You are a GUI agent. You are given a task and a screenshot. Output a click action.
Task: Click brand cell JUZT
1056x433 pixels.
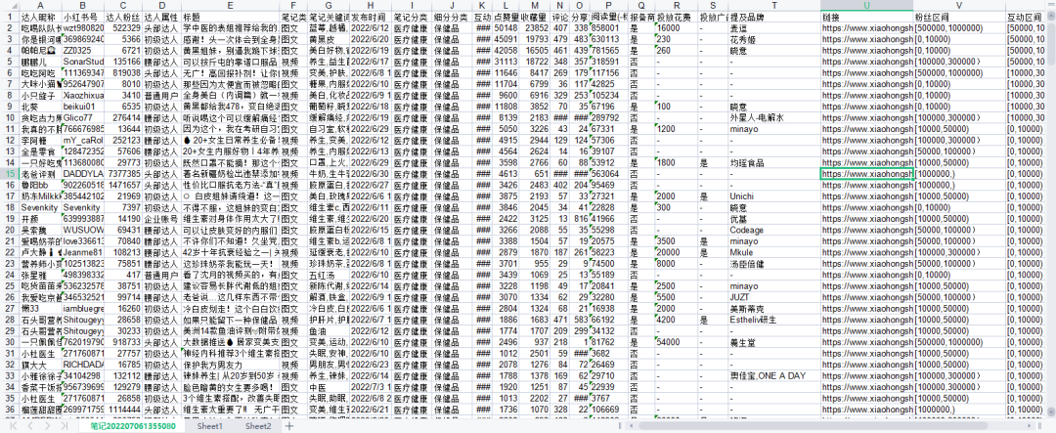tap(773, 297)
